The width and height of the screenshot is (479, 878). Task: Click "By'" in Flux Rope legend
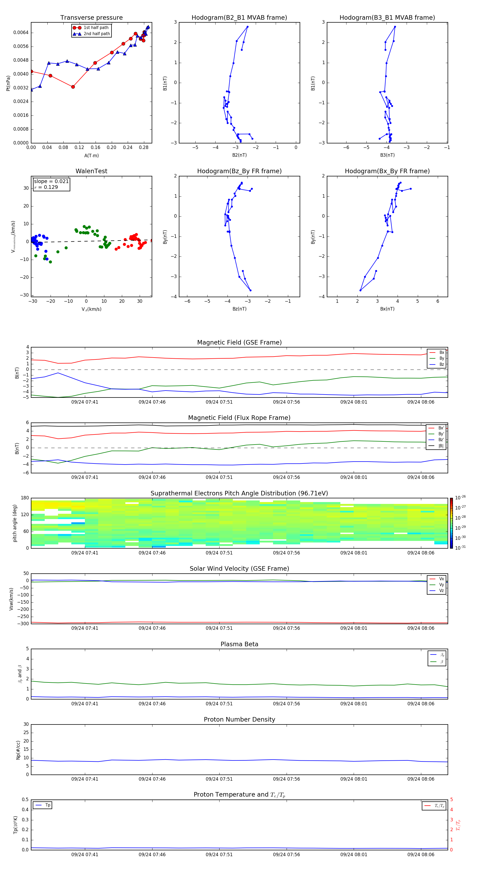tap(436, 434)
